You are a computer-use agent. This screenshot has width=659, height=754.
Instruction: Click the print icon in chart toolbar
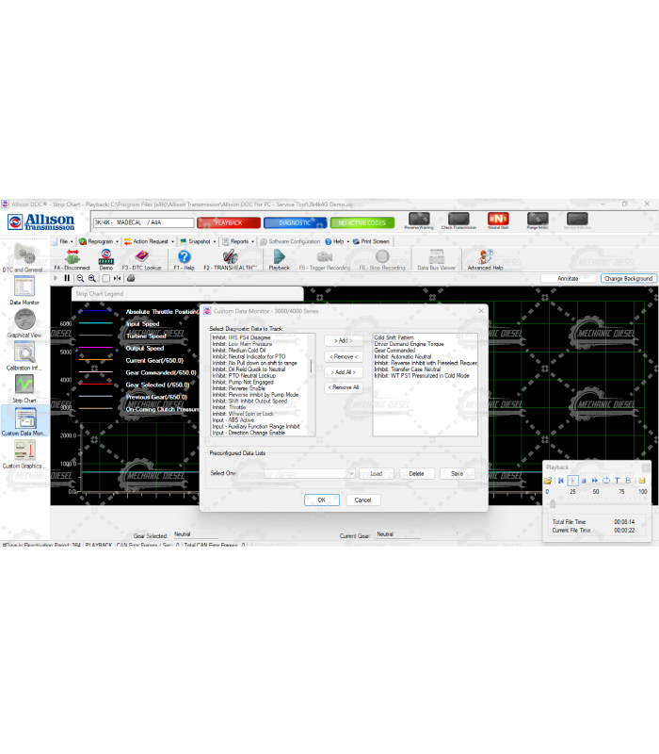(131, 278)
